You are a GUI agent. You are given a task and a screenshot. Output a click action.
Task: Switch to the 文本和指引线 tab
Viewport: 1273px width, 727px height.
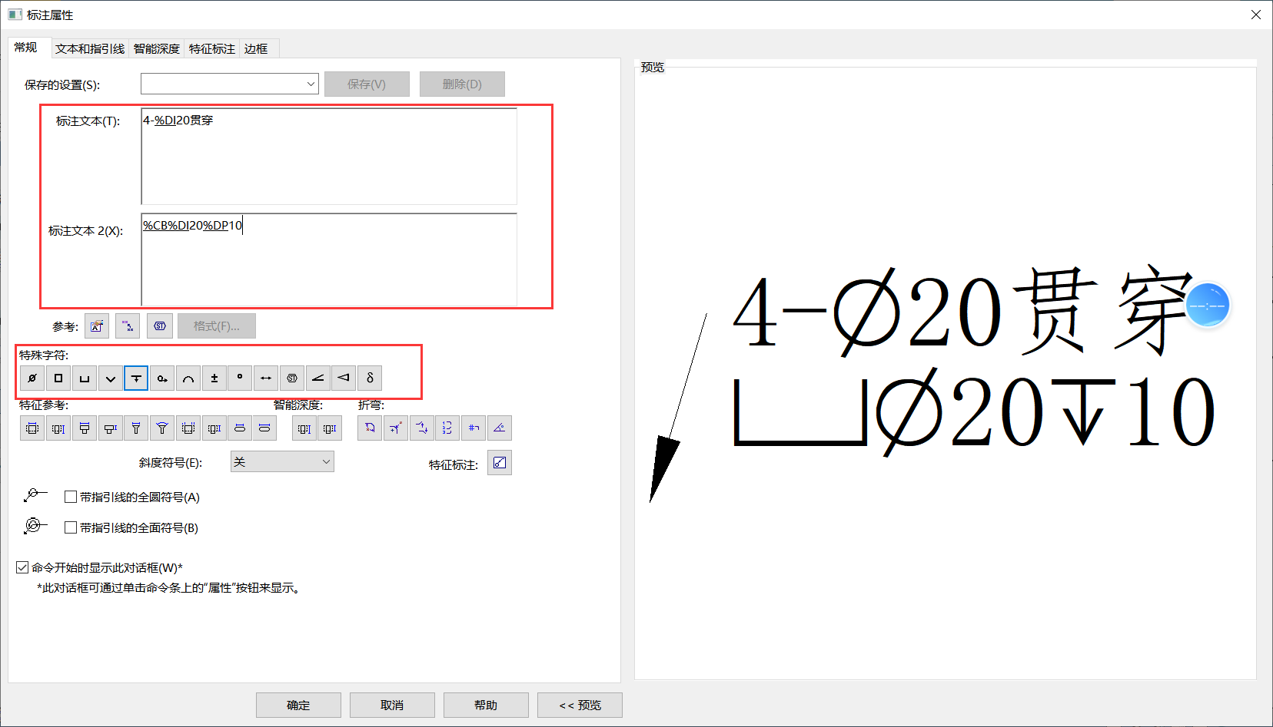point(90,49)
